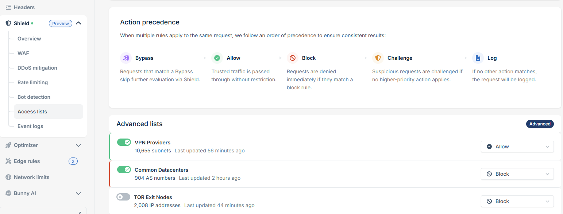Open TOR Exit Nodes action dropdown

pos(517,201)
